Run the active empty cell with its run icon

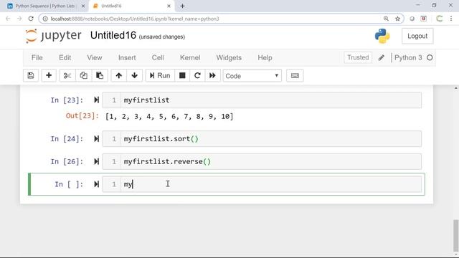[96, 184]
